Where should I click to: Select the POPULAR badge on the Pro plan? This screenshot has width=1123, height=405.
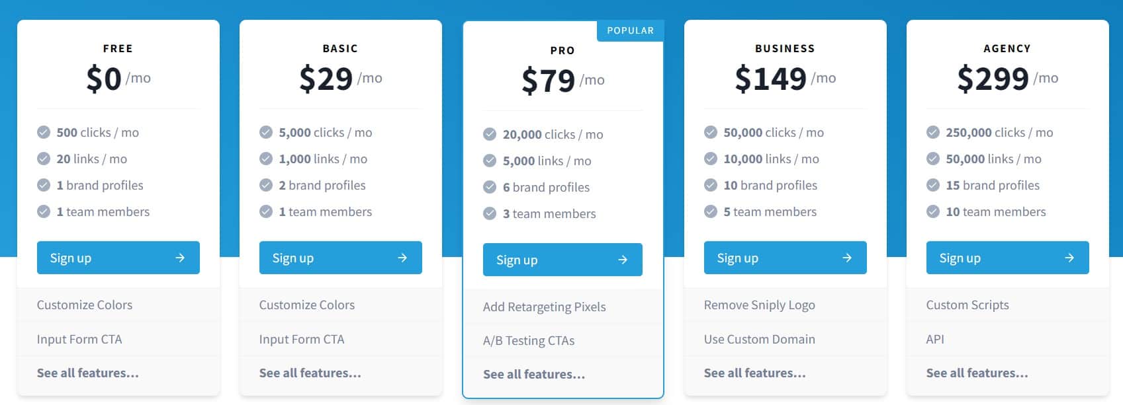tap(630, 30)
